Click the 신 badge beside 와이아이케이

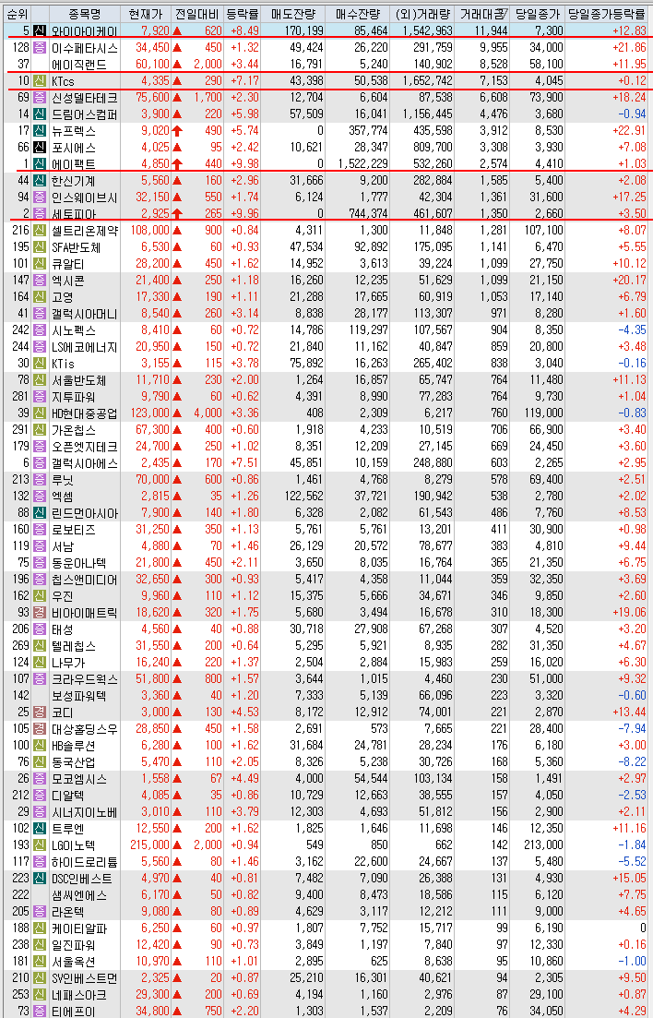(40, 30)
